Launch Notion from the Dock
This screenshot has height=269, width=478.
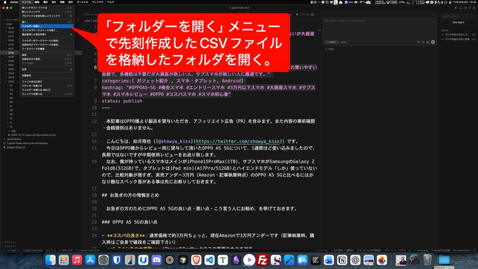(342, 260)
